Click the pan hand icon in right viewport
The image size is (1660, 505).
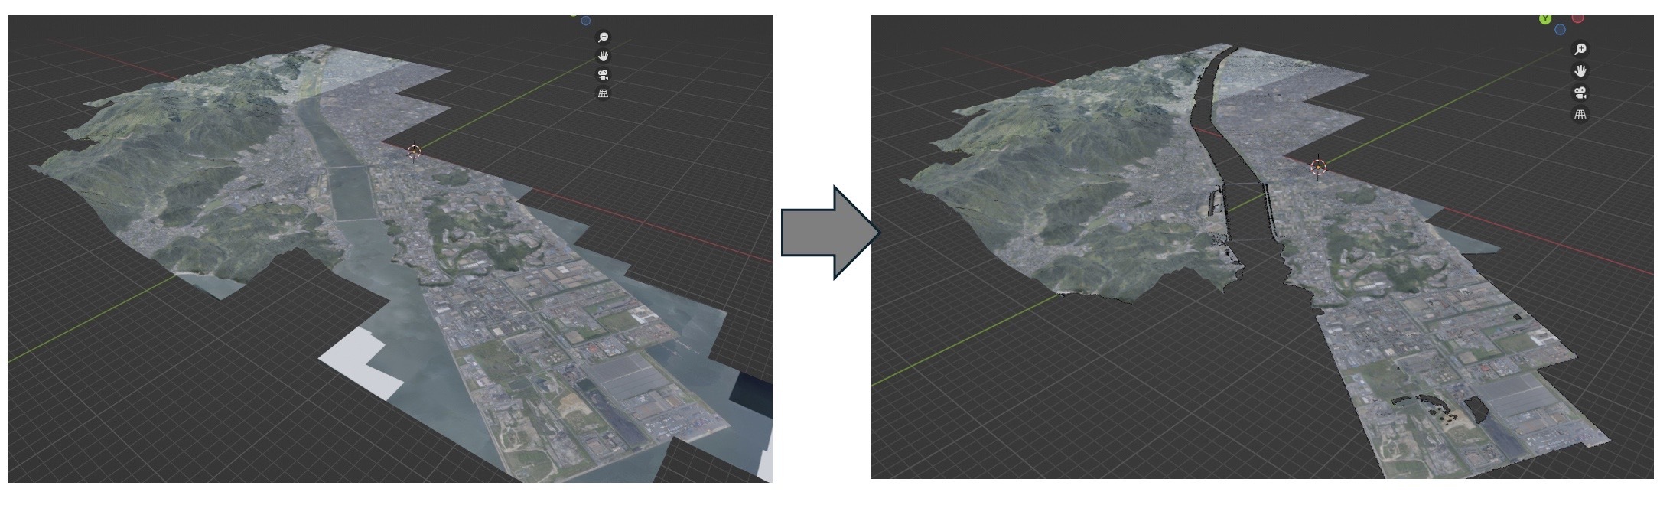point(1580,70)
